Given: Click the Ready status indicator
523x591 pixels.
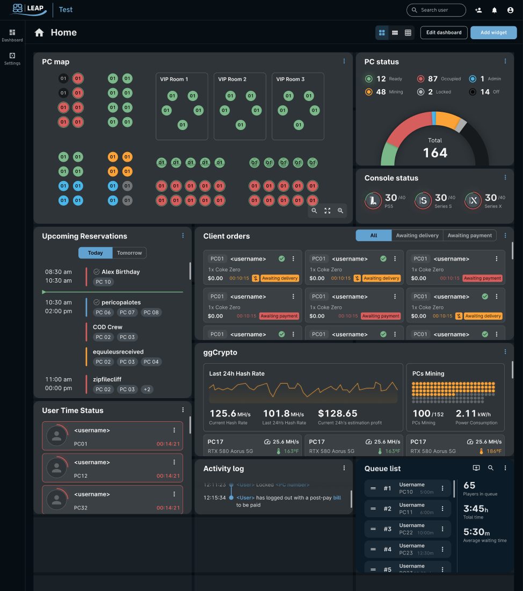Looking at the screenshot, I should [x=369, y=79].
